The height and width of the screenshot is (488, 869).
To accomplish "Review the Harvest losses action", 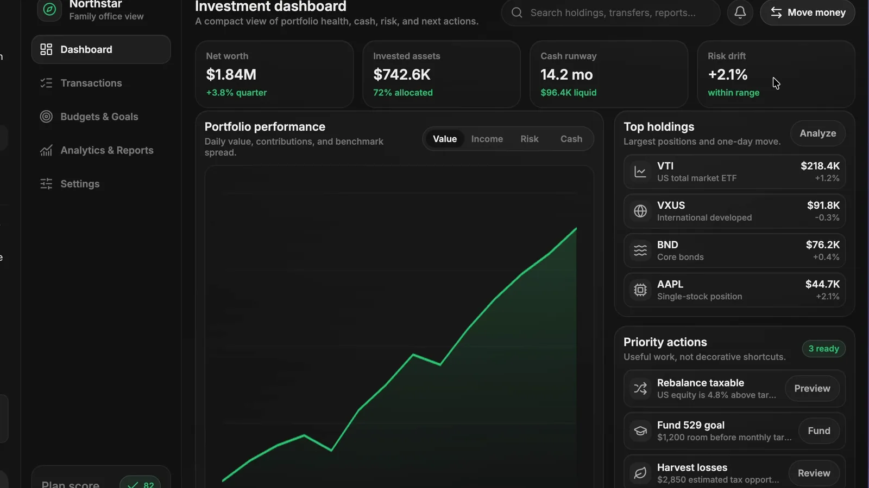I will 814,473.
